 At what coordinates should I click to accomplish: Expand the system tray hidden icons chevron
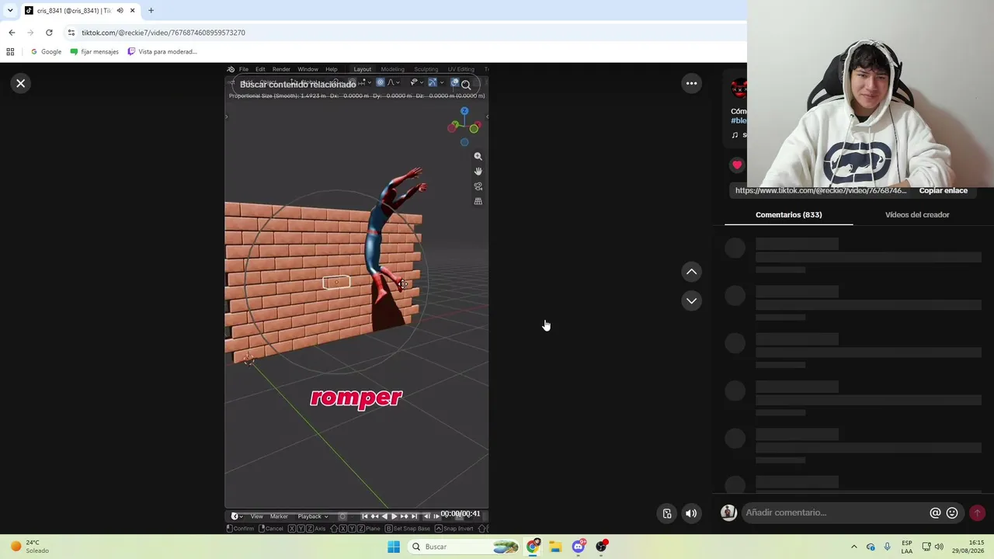pos(854,547)
